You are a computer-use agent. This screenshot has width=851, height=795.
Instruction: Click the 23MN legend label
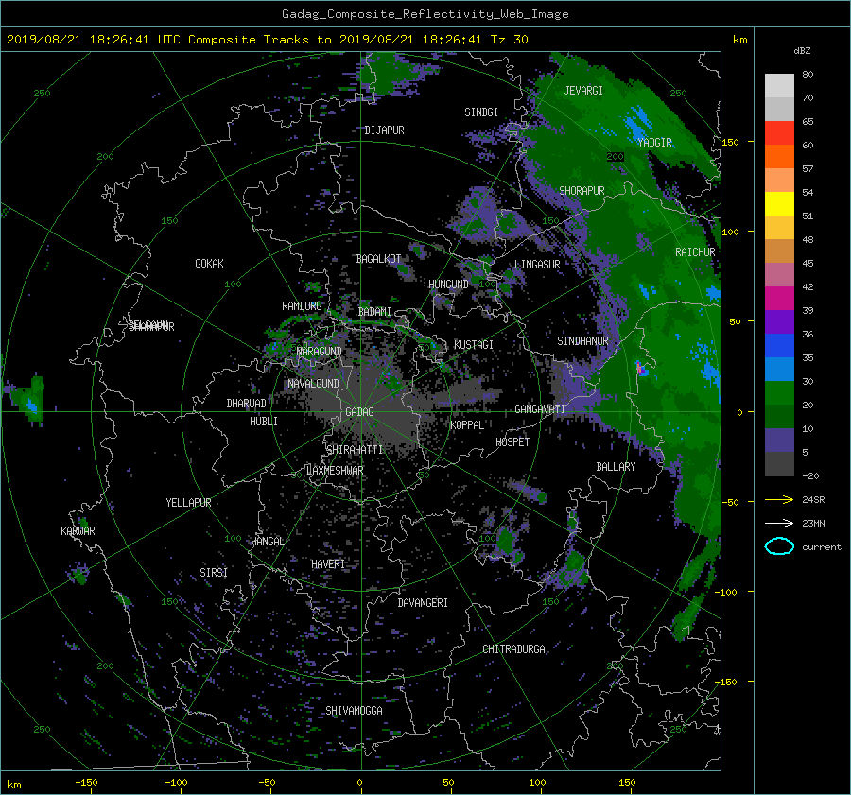click(x=813, y=524)
